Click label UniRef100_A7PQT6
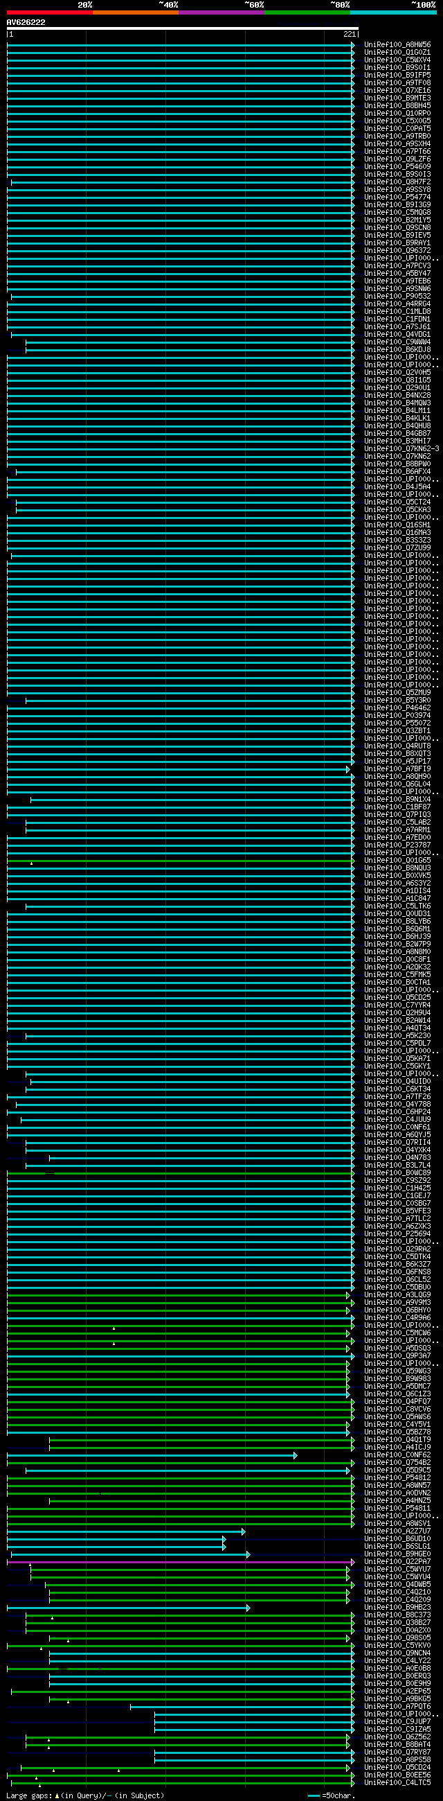 point(397,1707)
